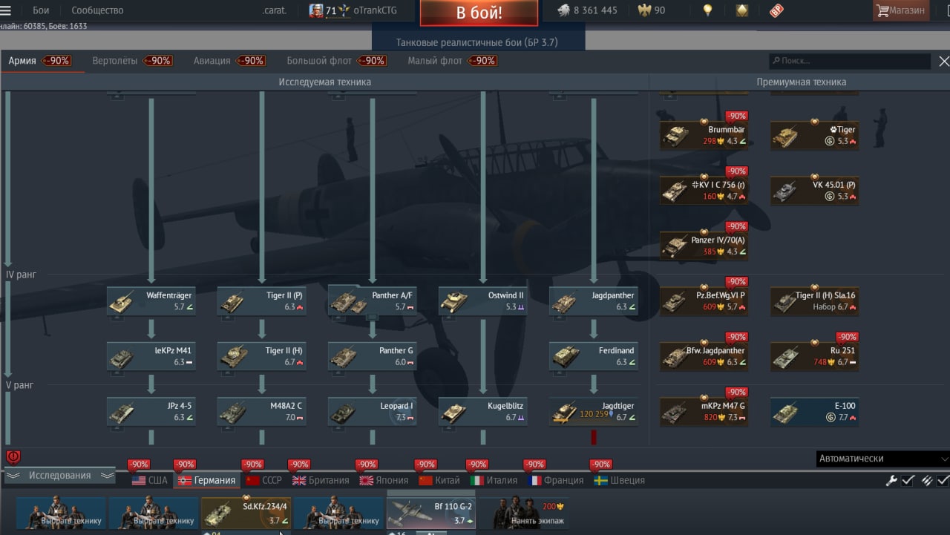Select the Jagdpanther tank destroyer
Screen dimensions: 950x535
(x=594, y=301)
